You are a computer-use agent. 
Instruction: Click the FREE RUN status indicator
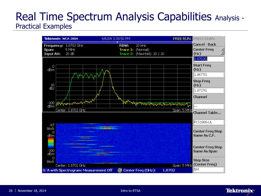pyautogui.click(x=182, y=39)
